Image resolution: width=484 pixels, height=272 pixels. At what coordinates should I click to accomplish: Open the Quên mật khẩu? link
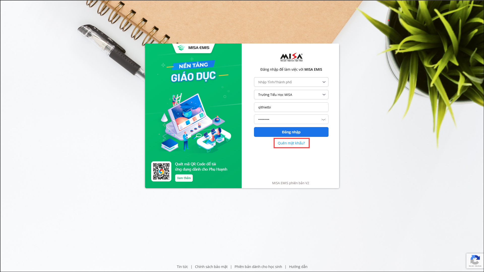click(x=291, y=143)
